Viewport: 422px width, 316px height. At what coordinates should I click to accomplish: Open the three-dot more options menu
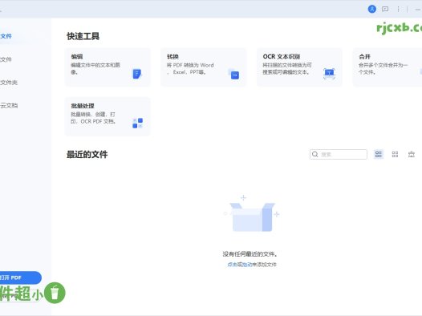[398, 9]
